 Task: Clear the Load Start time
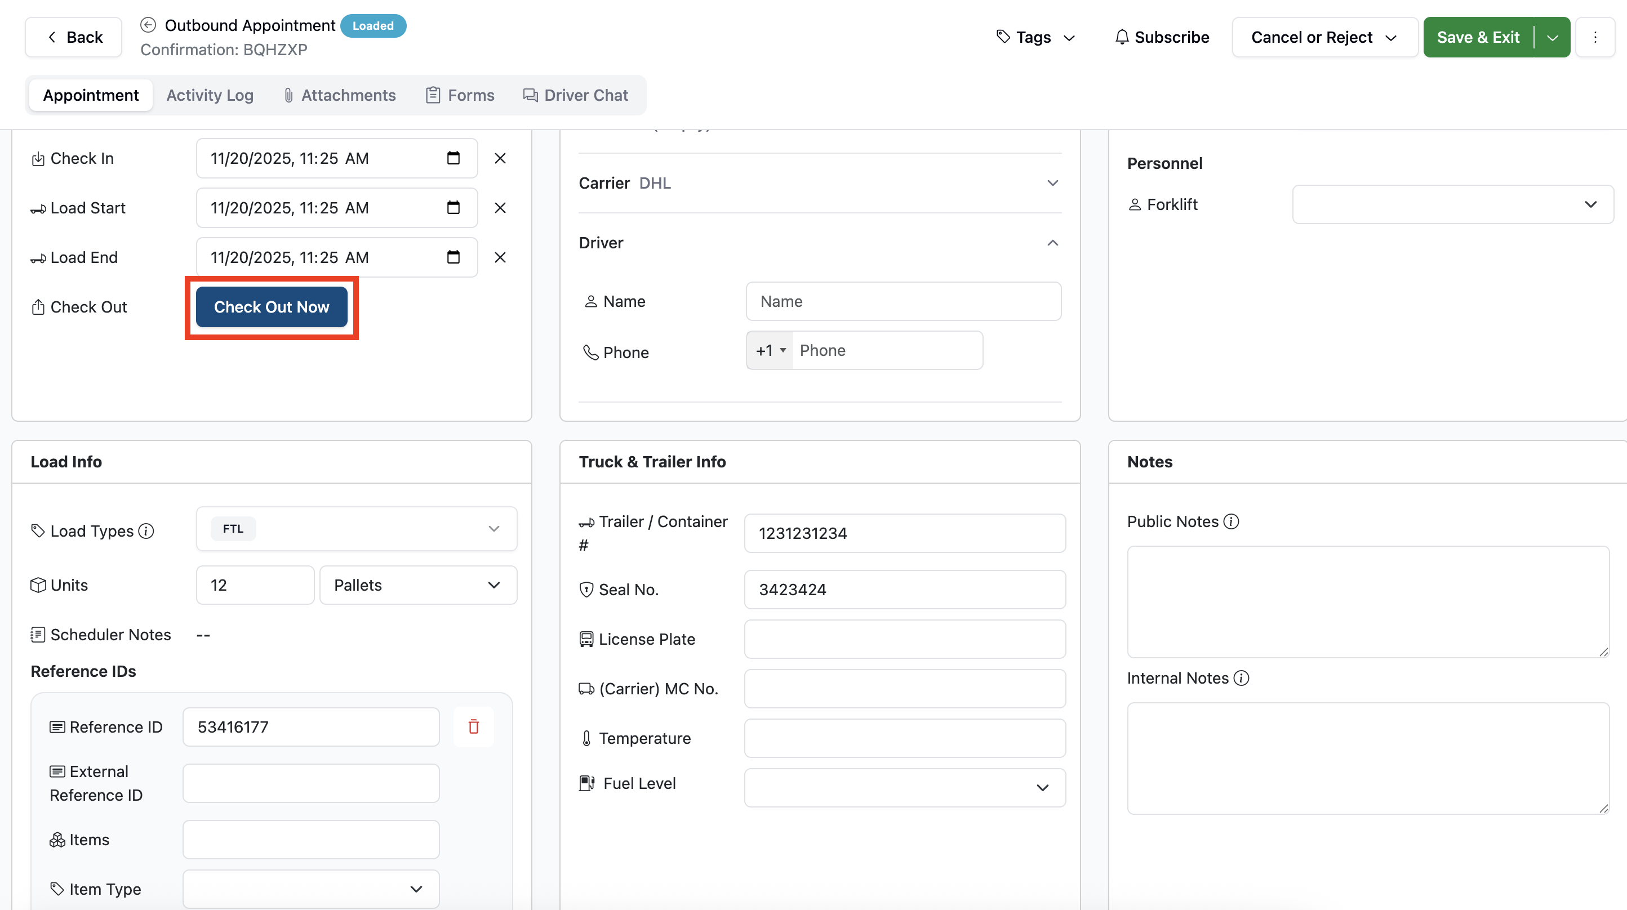coord(500,207)
